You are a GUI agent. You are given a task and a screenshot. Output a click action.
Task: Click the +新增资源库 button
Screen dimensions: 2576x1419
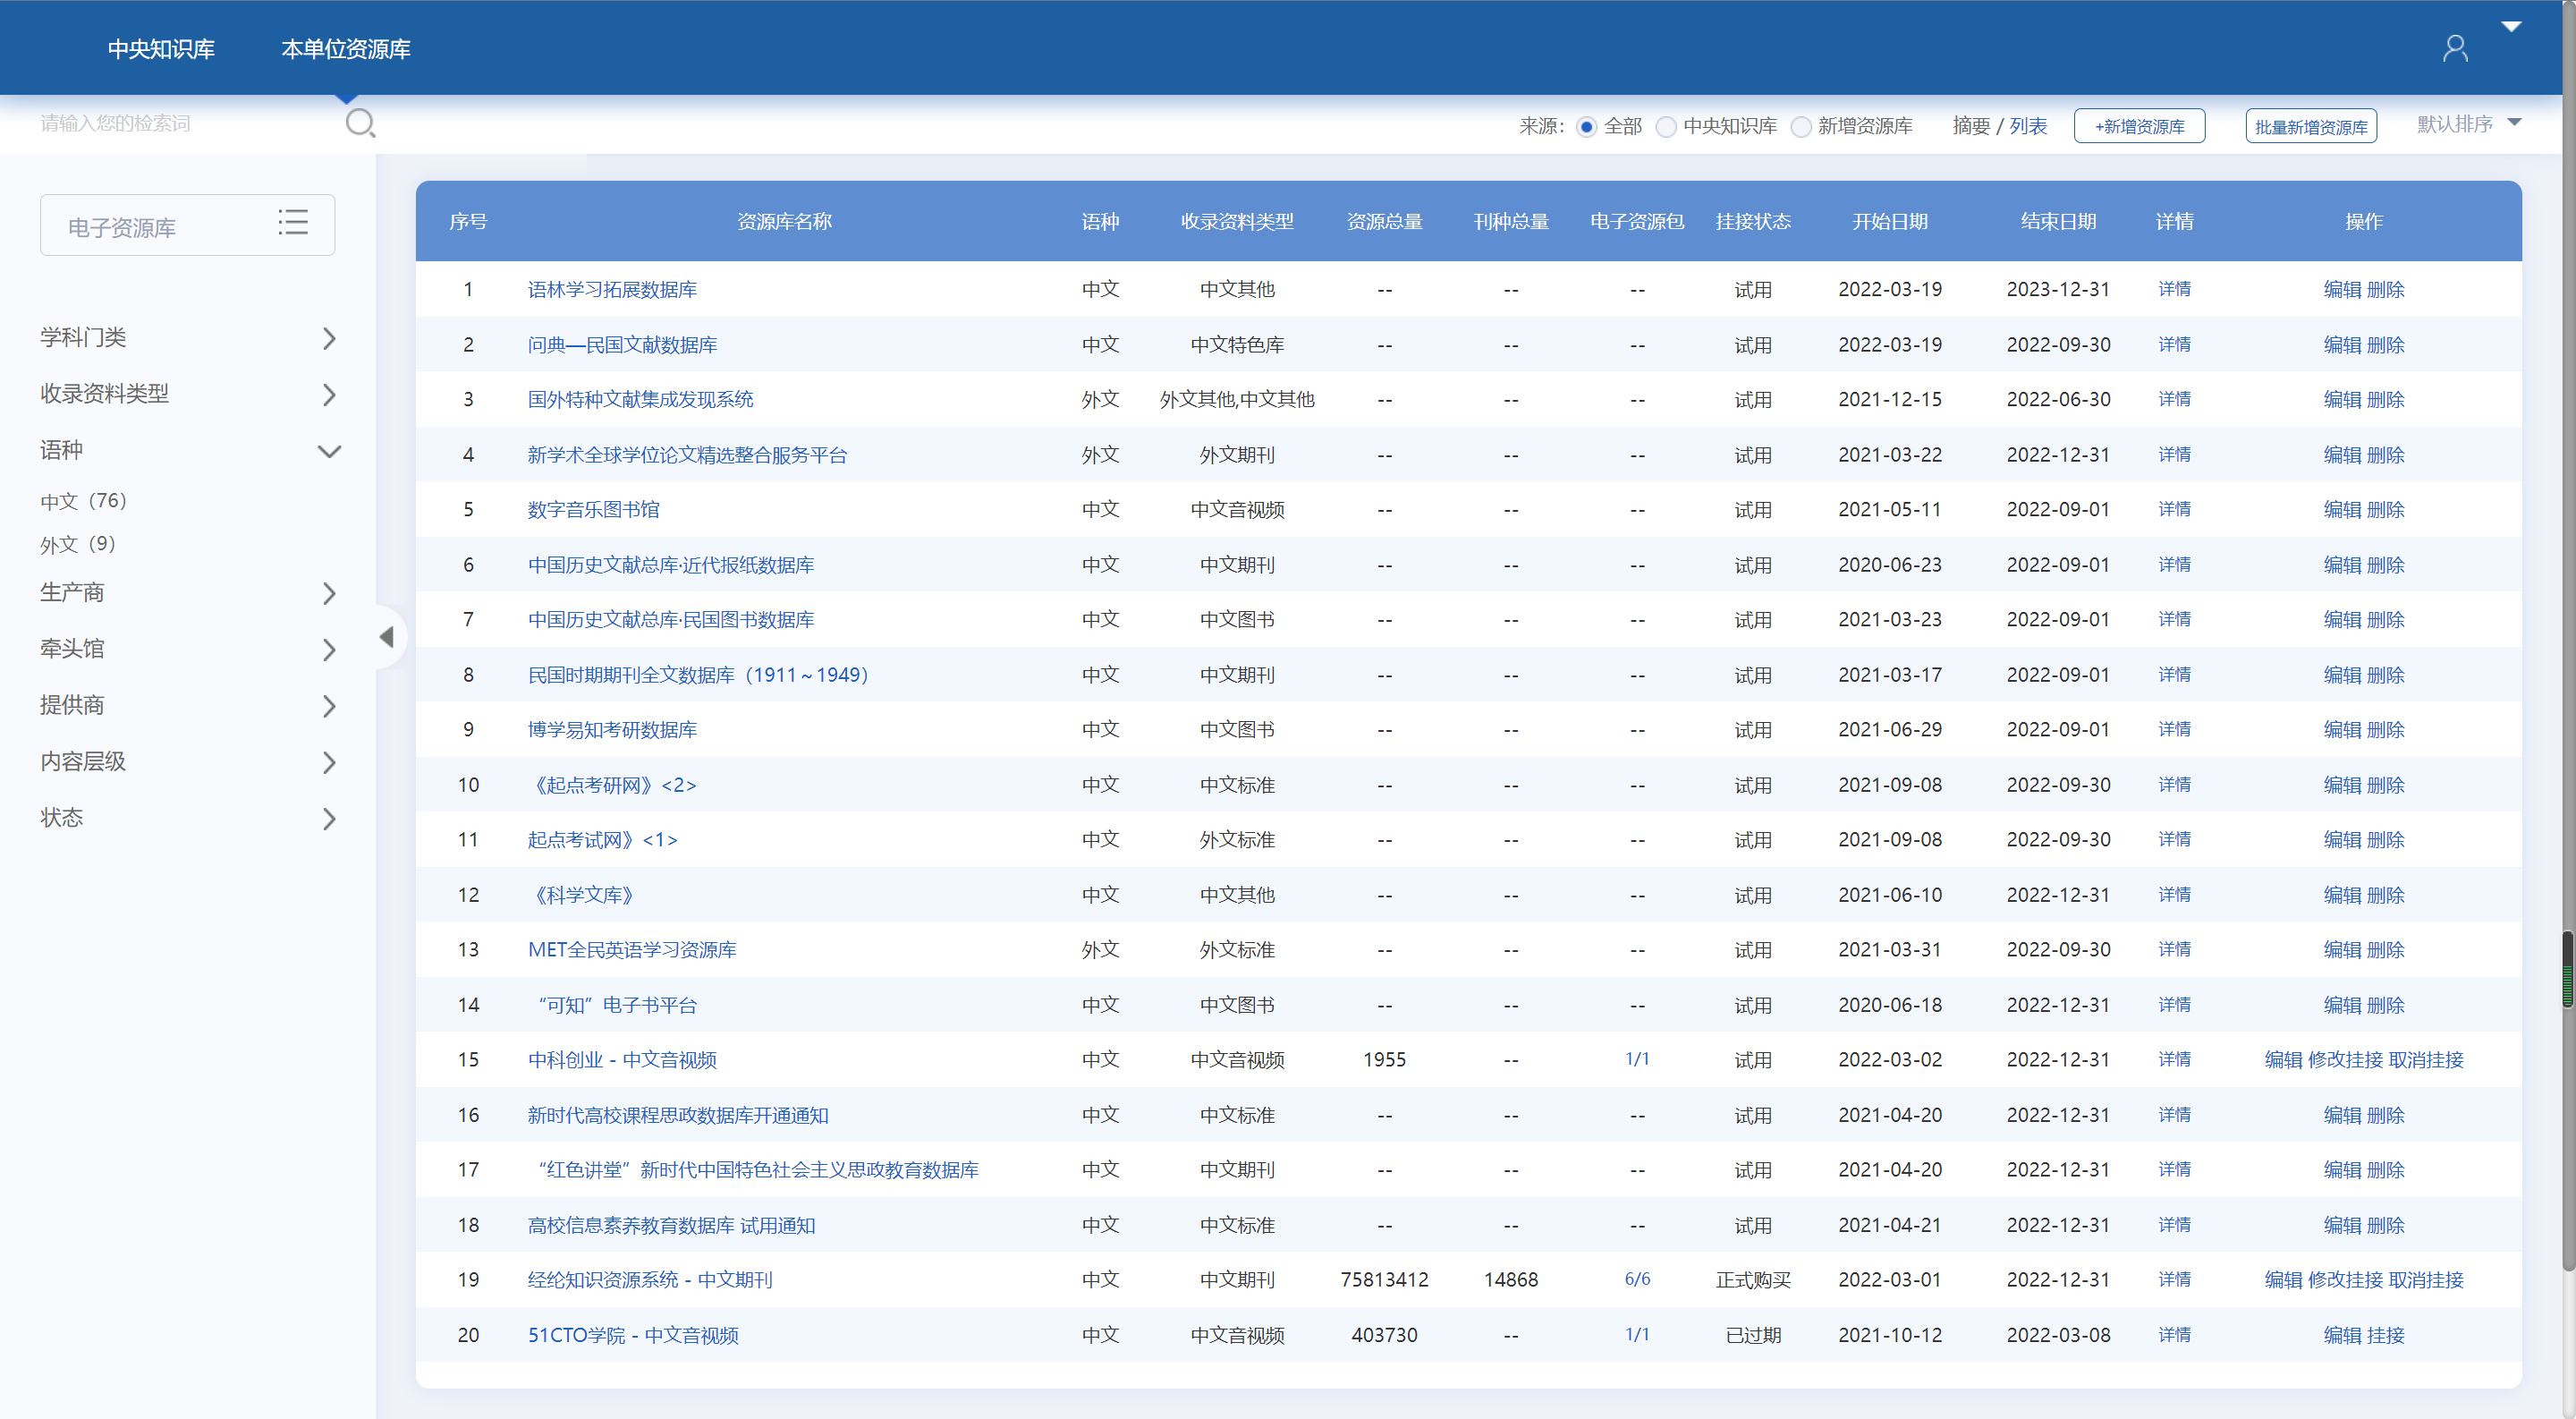pos(2139,127)
